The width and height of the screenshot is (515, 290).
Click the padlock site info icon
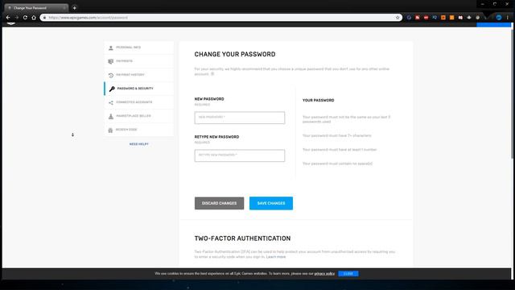pos(45,18)
